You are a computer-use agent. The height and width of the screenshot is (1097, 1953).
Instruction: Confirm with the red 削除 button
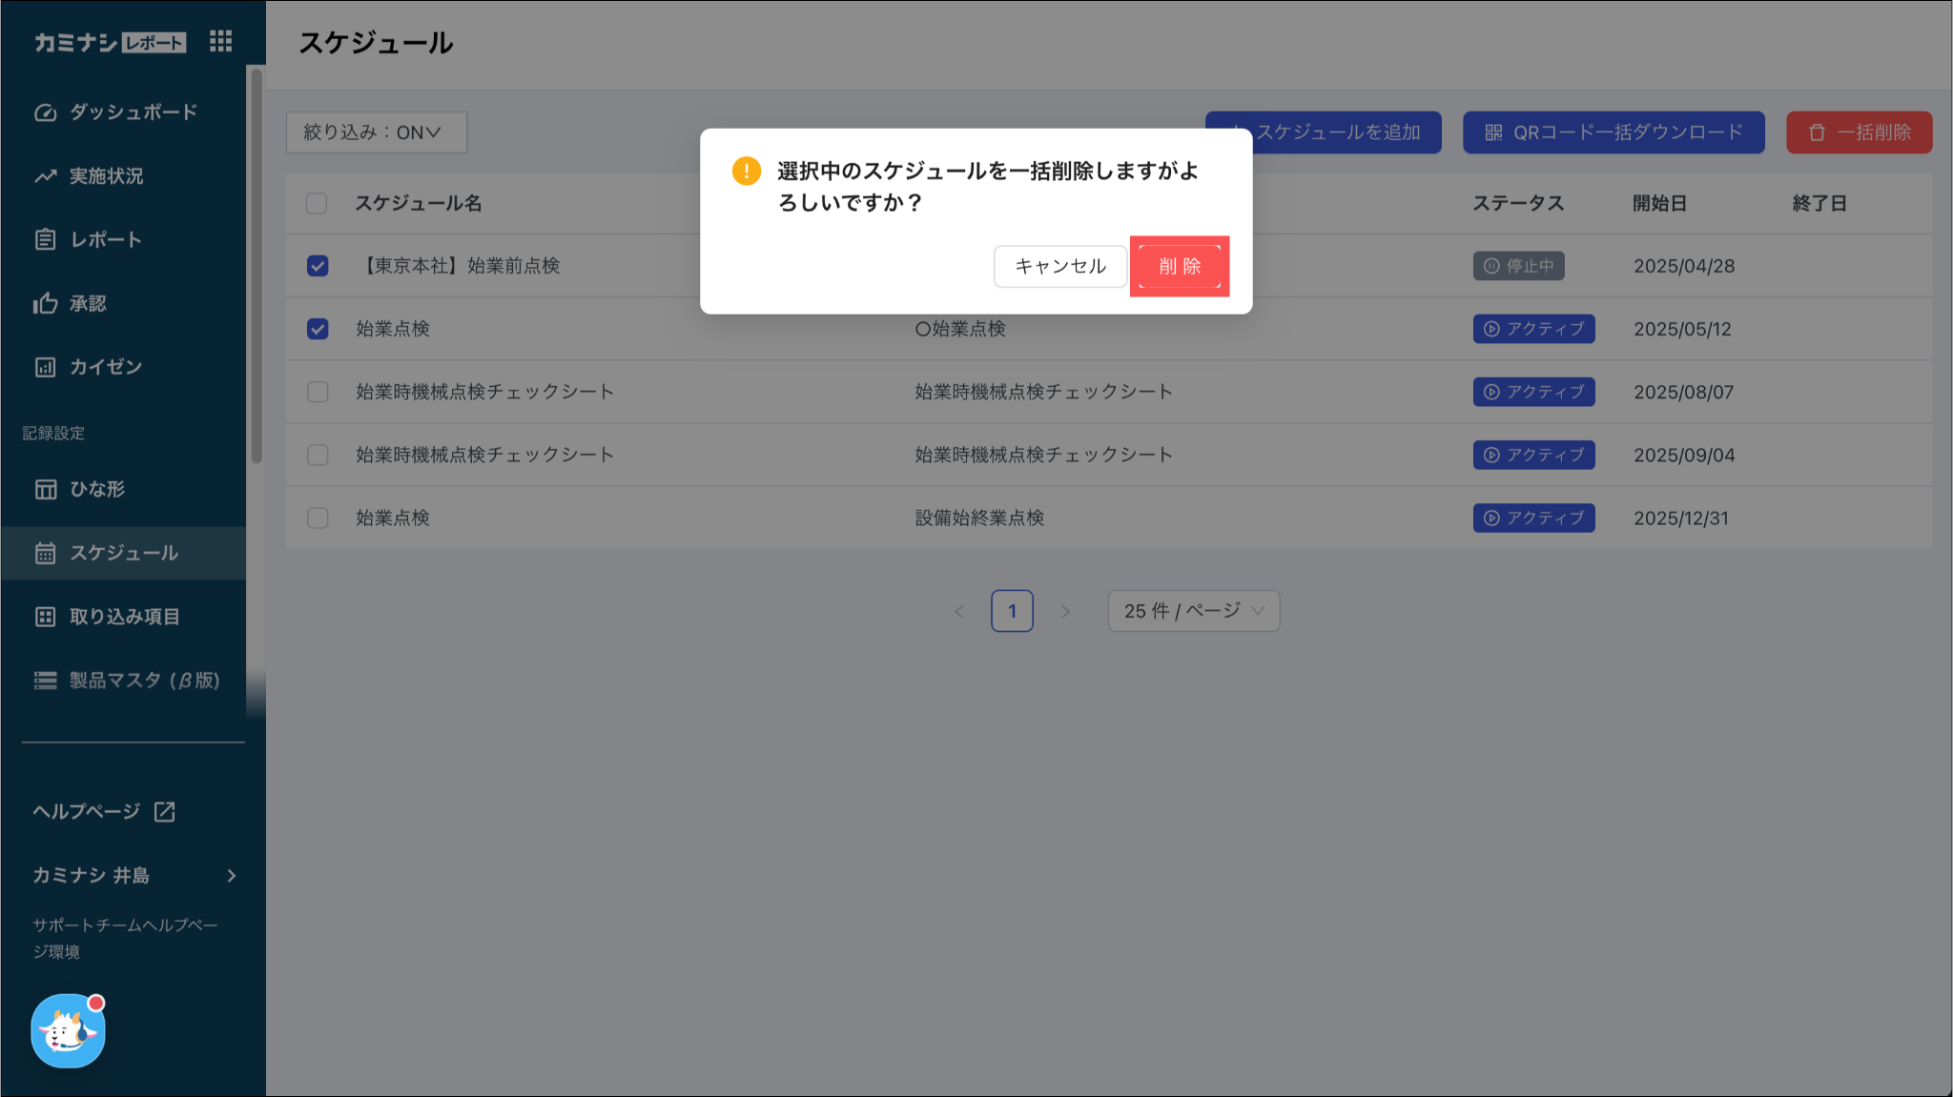1179,266
